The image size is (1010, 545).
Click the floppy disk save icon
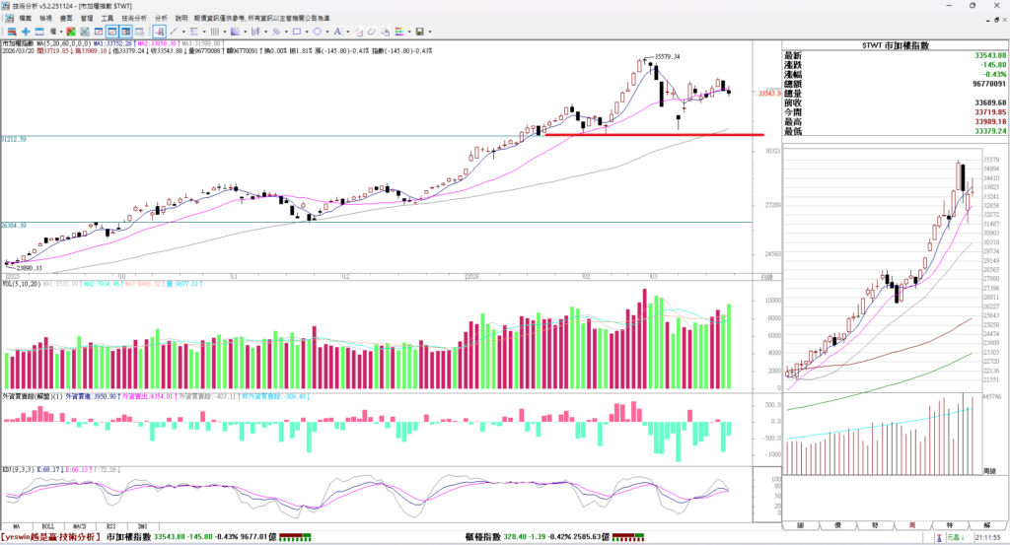tap(419, 32)
